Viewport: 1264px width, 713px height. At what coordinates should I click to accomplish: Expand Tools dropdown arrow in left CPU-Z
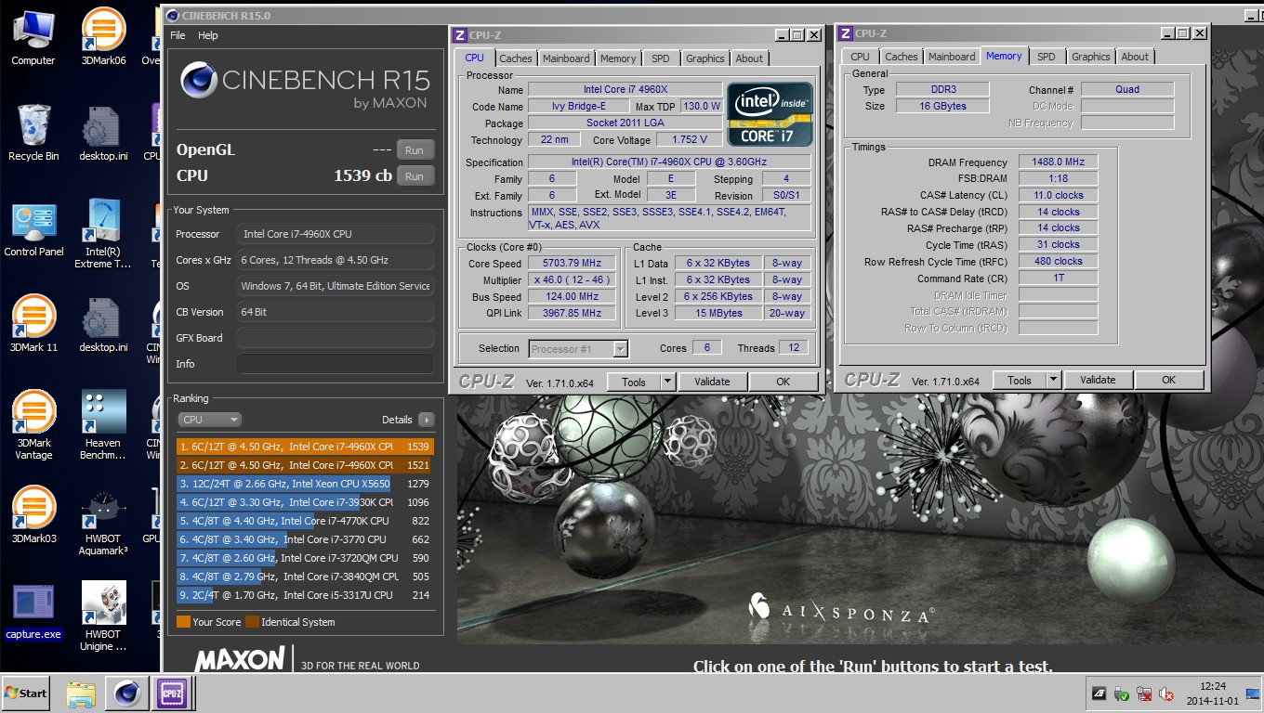667,382
